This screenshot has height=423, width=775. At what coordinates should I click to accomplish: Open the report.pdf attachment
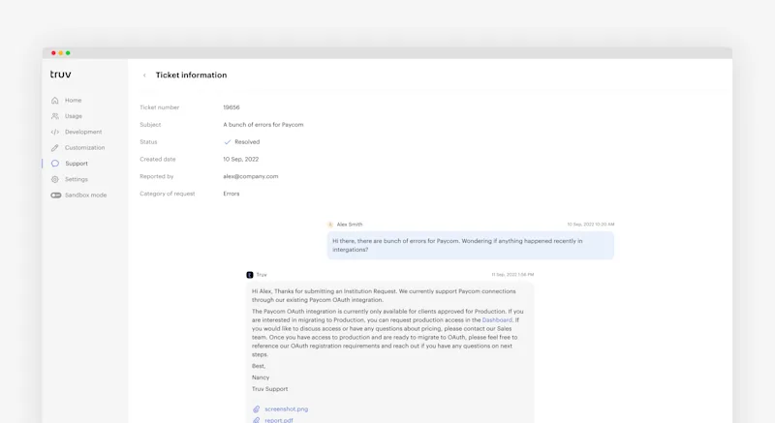pos(279,420)
